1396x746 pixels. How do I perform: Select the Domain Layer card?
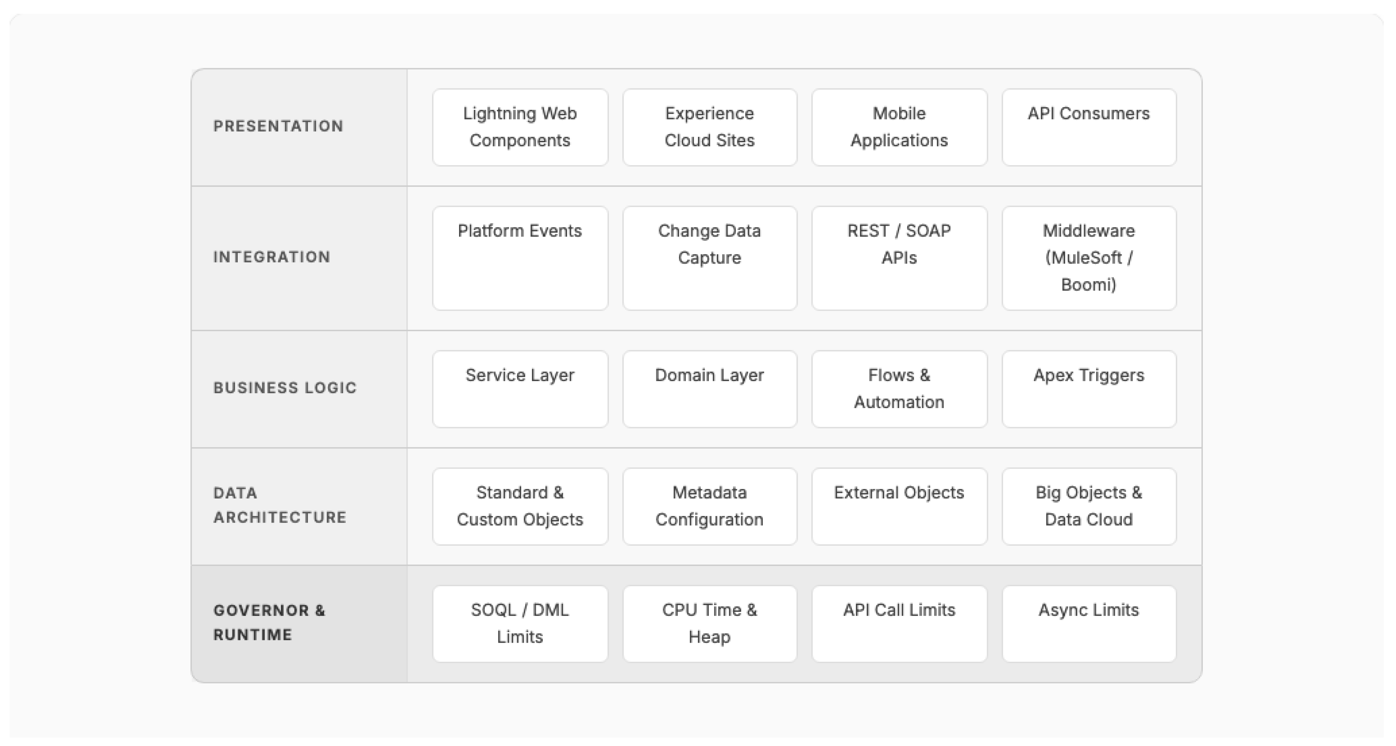pyautogui.click(x=709, y=389)
